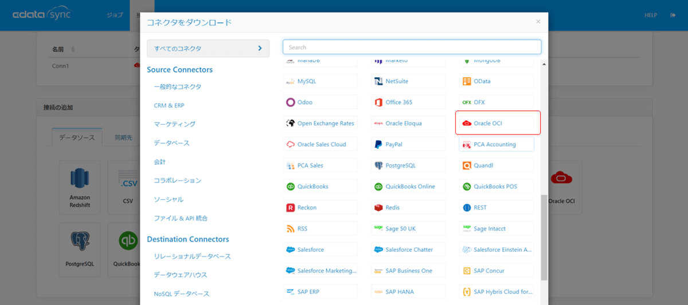Choose the NetSuite connector

(x=408, y=81)
